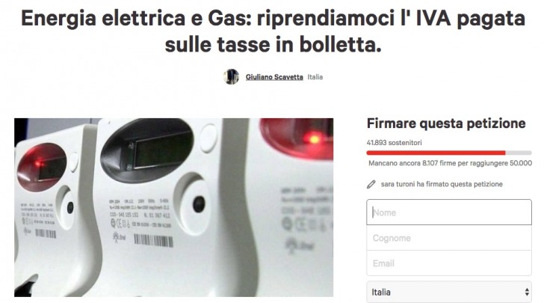Viewport: 544px width, 303px height.
Task: Click the petition title heading
Action: [x=273, y=31]
